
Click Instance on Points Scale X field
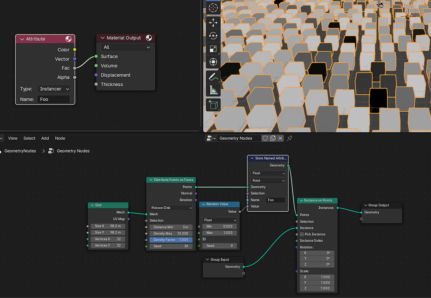[317, 277]
